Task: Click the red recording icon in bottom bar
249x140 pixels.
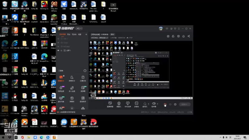Action: tap(165, 105)
